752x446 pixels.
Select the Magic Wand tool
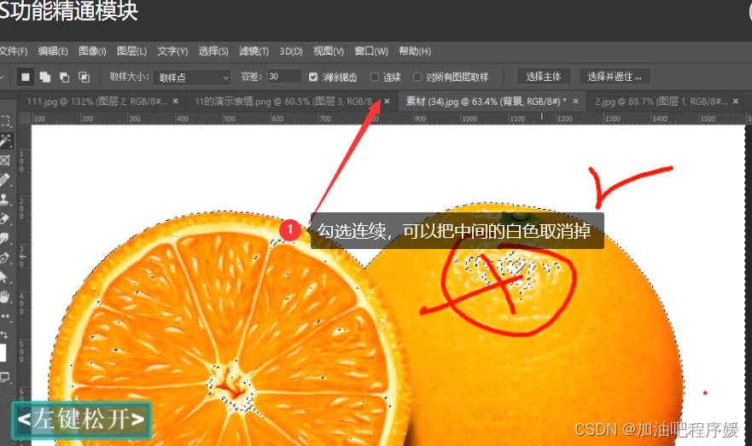6,141
